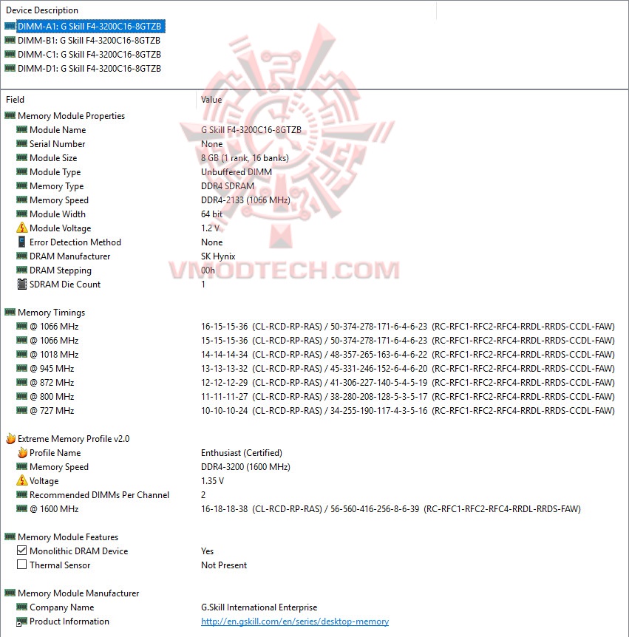Screen dimensions: 629x637
Task: Click the Memory Module Properties group icon
Action: tap(10, 116)
